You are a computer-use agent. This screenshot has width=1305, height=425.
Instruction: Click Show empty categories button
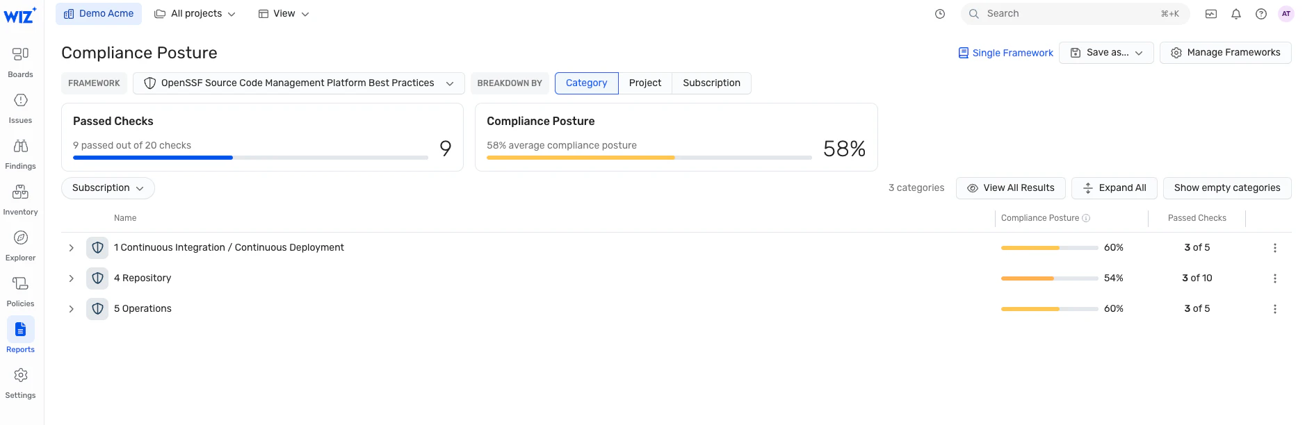tap(1226, 188)
